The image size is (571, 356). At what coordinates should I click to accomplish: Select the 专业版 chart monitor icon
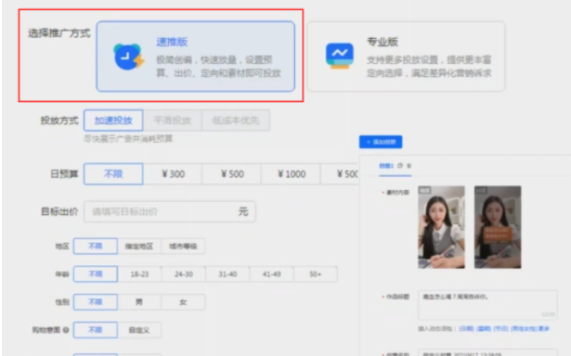tap(340, 56)
